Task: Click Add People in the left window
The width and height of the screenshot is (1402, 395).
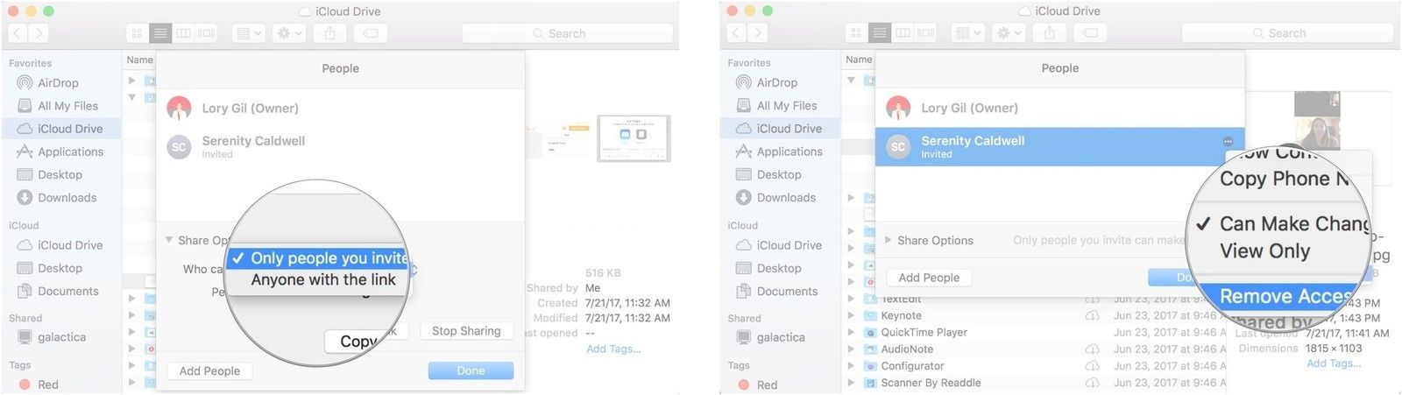Action: 209,371
